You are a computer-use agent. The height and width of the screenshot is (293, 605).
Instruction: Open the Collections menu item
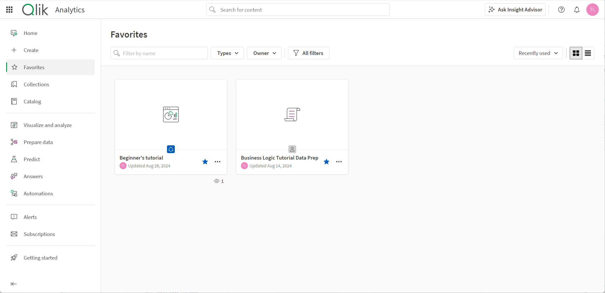[x=36, y=84]
